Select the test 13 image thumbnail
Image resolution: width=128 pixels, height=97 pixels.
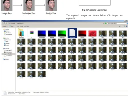tap(123, 42)
